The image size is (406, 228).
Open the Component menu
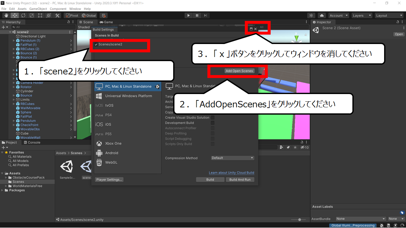tap(58, 9)
